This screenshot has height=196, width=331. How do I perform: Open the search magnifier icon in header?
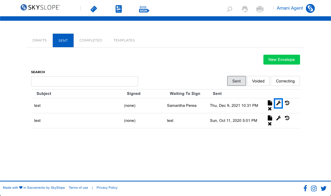(x=229, y=10)
